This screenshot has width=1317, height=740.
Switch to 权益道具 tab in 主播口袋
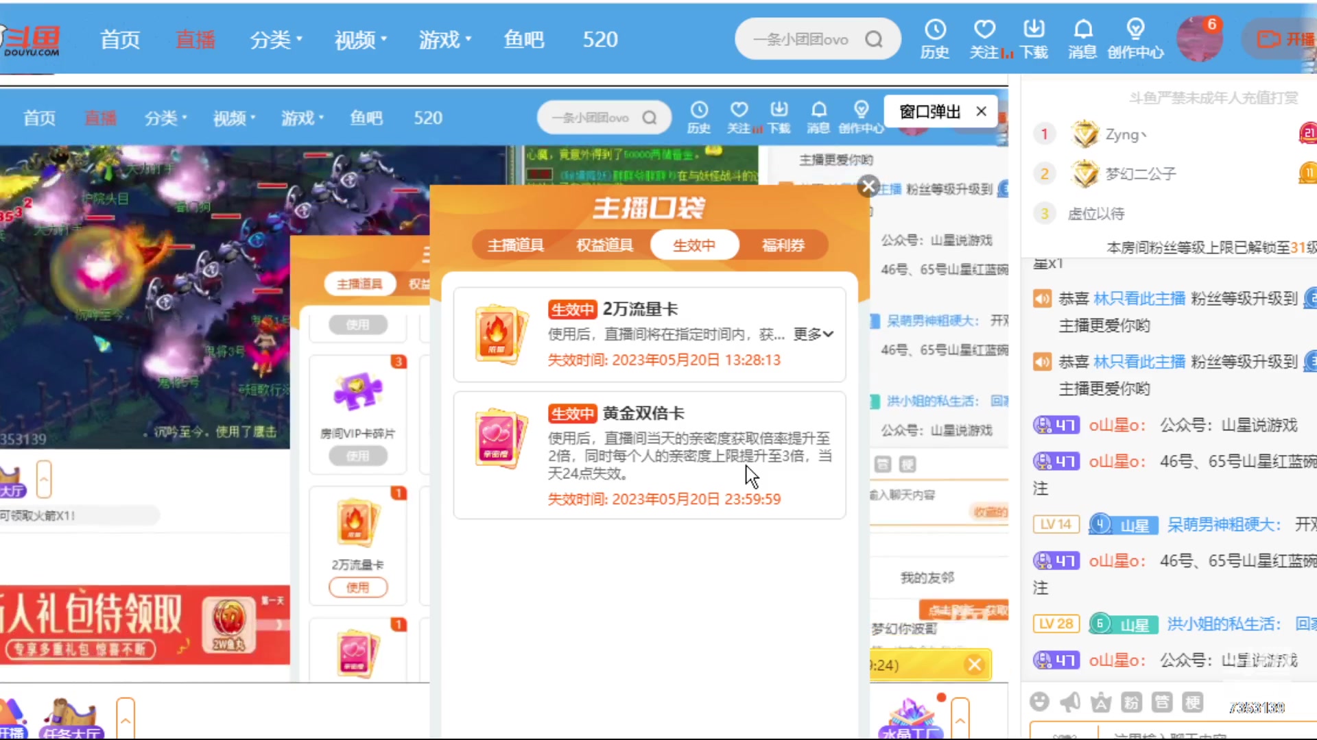click(605, 245)
